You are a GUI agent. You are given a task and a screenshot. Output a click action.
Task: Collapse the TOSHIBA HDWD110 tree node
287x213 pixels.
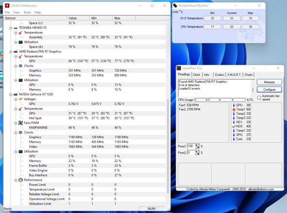click(x=11, y=28)
